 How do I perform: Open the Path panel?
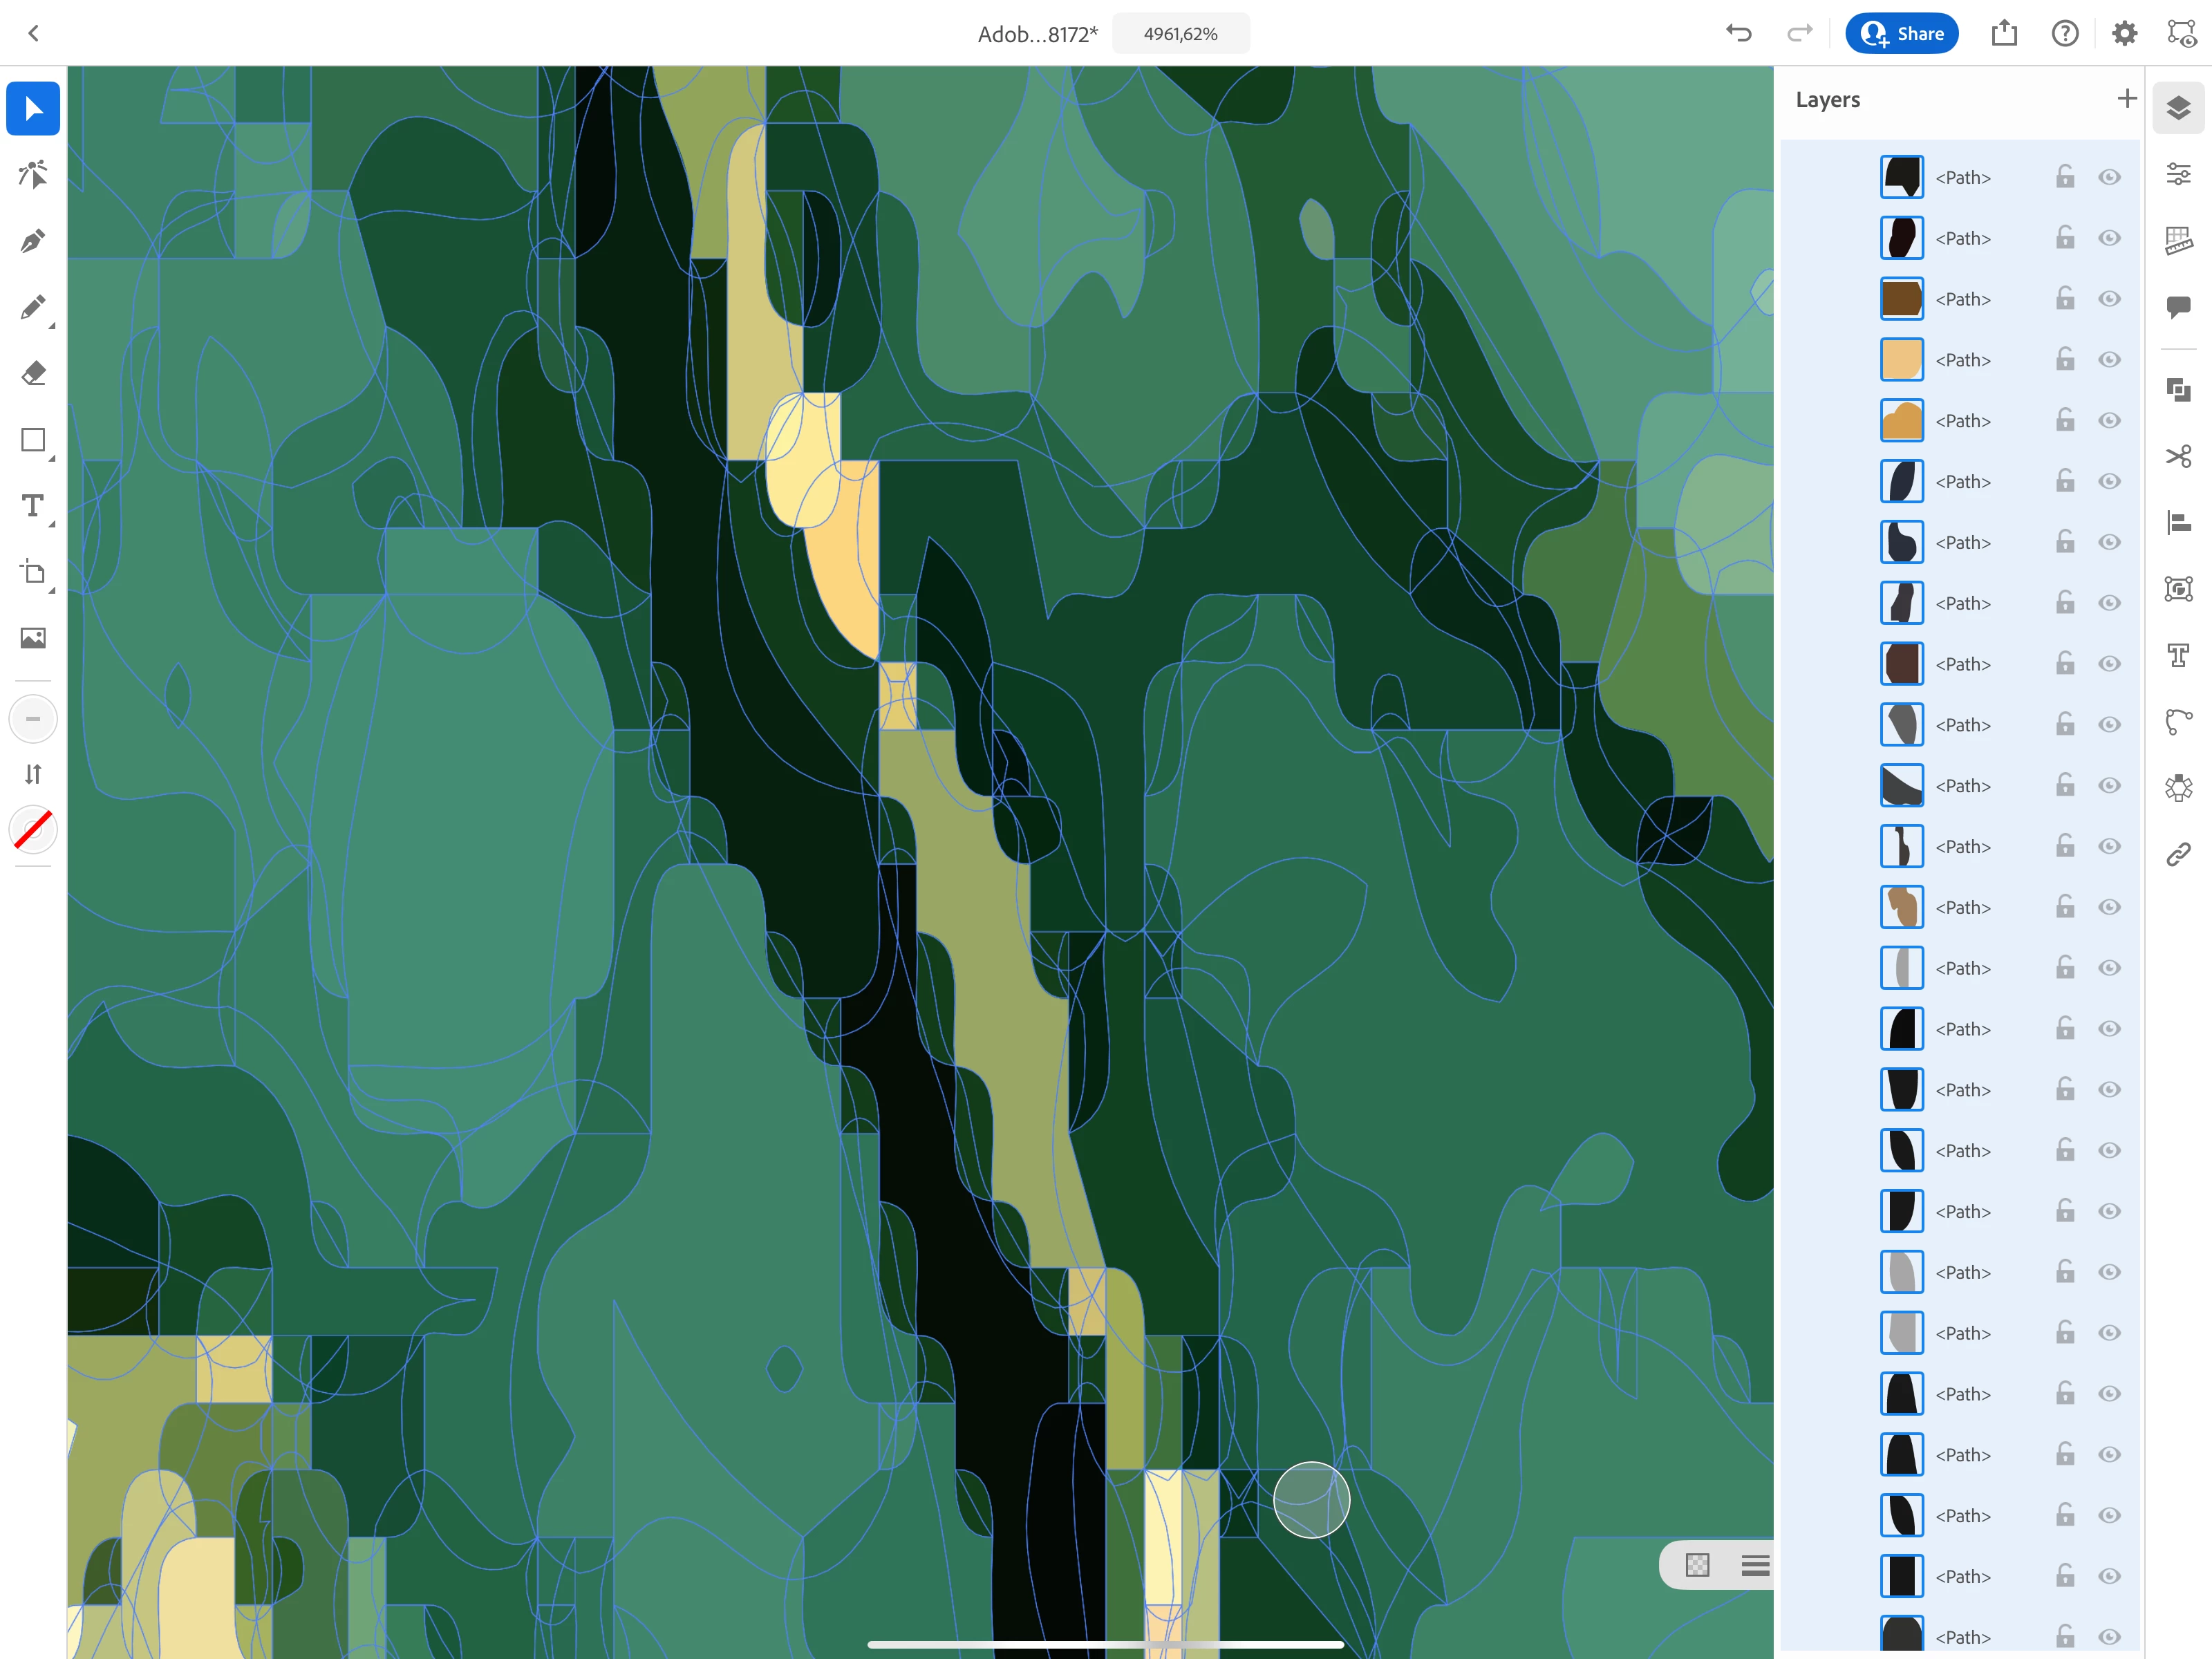click(2179, 721)
